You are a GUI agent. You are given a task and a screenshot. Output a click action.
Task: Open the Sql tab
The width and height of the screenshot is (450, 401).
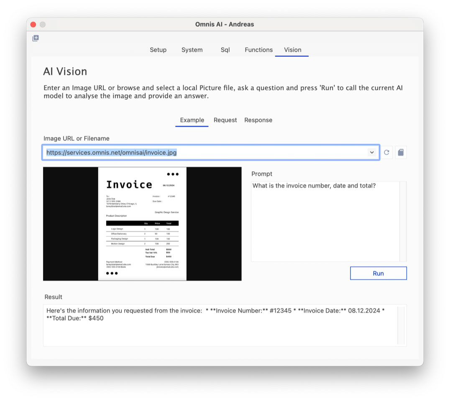click(x=225, y=50)
